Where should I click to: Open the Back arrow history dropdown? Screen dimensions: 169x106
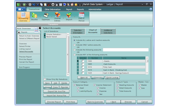(x=27, y=5)
